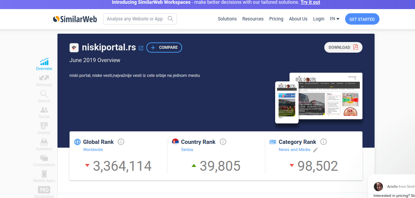The height and width of the screenshot is (198, 415).
Task: Edit category with the pencil icon
Action: click(316, 150)
